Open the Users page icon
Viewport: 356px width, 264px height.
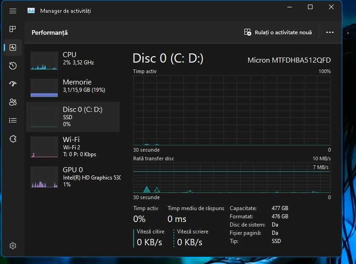[x=13, y=102]
